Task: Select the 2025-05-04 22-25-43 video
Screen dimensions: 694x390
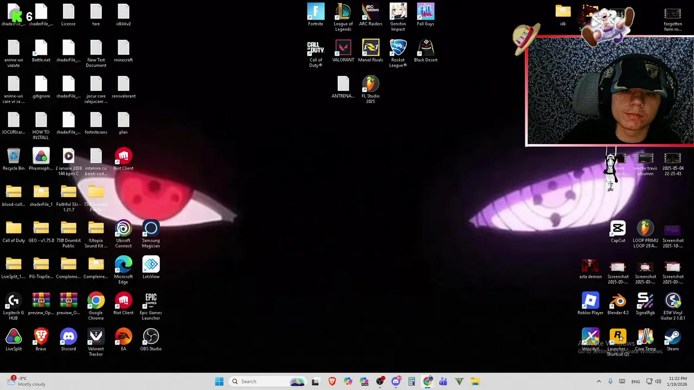Action: point(673,164)
